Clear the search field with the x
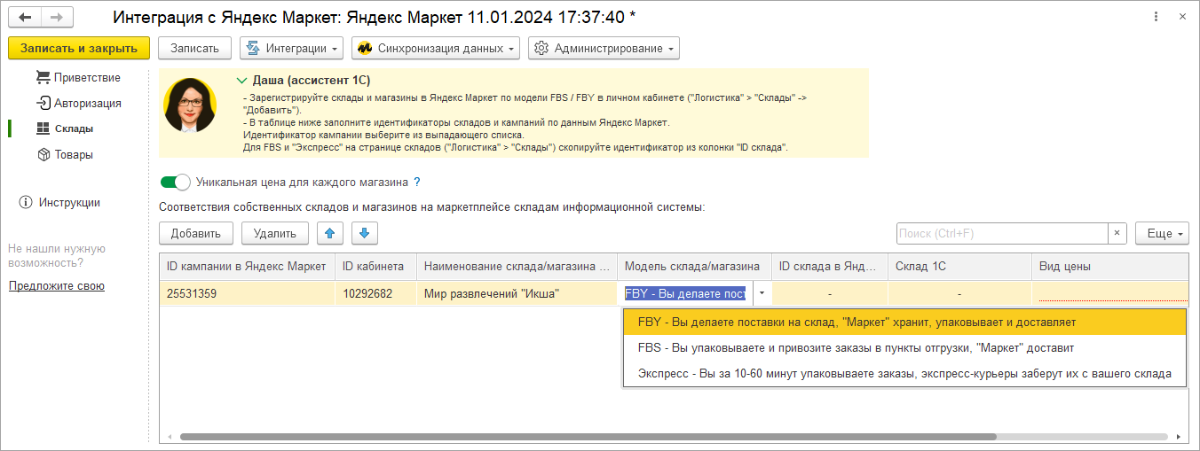 click(1117, 233)
